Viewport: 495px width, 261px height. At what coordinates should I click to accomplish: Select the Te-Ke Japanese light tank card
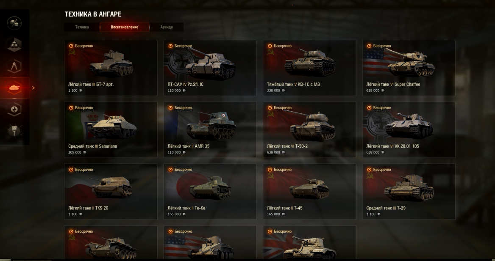pyautogui.click(x=210, y=191)
